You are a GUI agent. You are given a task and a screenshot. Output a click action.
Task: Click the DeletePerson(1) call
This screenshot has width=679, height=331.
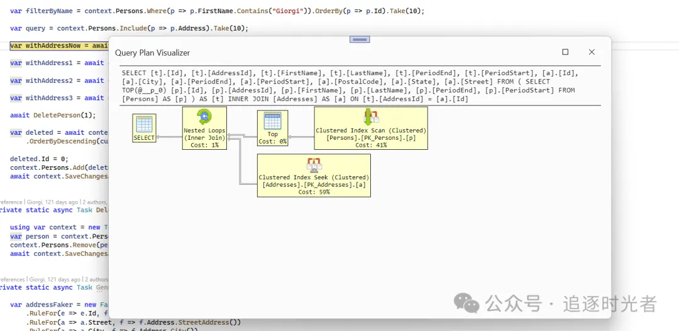62,115
